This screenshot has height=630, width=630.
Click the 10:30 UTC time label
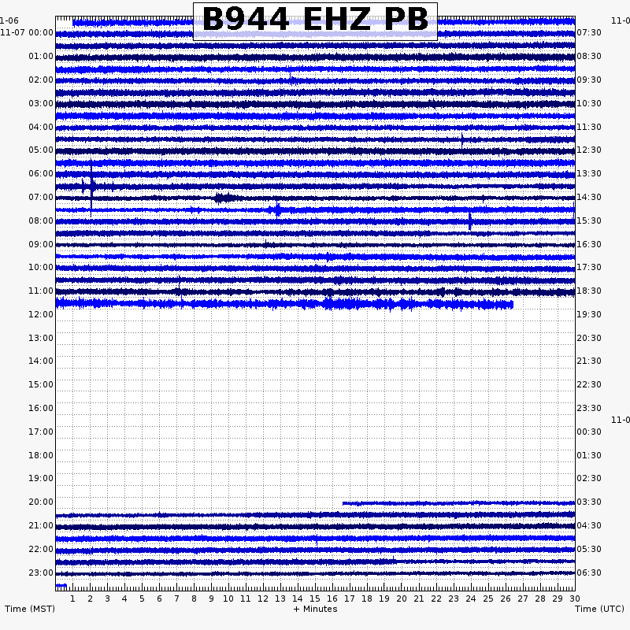(x=589, y=104)
